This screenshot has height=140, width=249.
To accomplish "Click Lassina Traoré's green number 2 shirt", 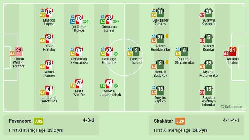I will (136, 51).
